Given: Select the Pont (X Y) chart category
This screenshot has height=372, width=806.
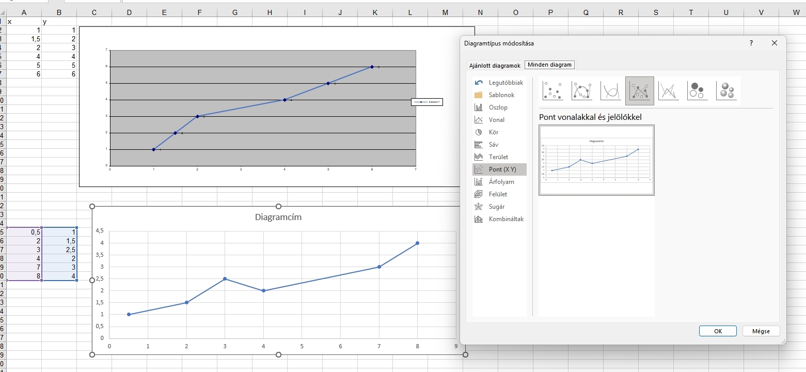Looking at the screenshot, I should coord(499,169).
